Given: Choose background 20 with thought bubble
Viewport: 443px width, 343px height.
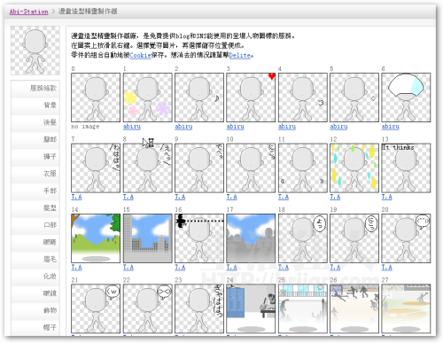Looking at the screenshot, I should [x=406, y=238].
